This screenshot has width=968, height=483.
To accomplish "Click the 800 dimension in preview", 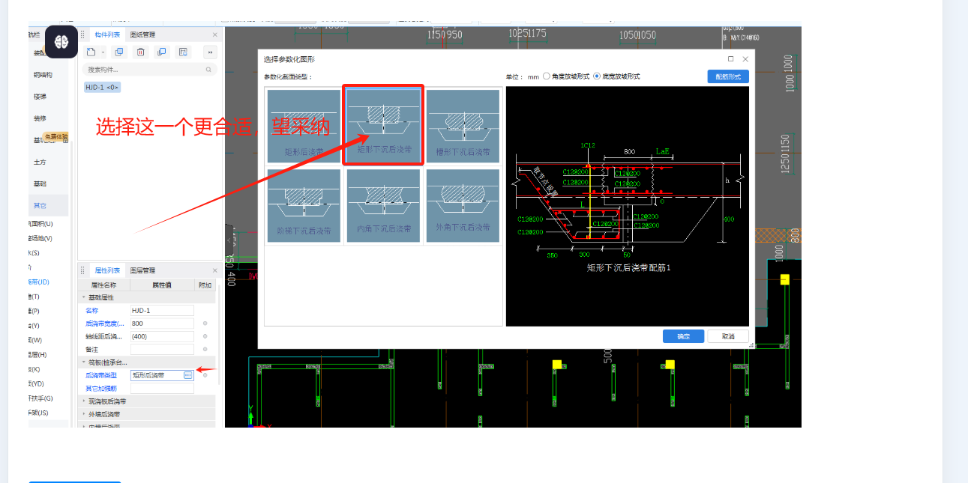I will [630, 151].
